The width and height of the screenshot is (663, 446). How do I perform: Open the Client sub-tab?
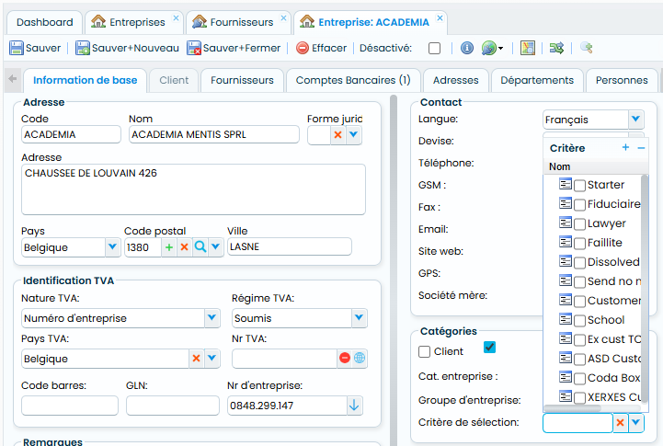coord(174,80)
